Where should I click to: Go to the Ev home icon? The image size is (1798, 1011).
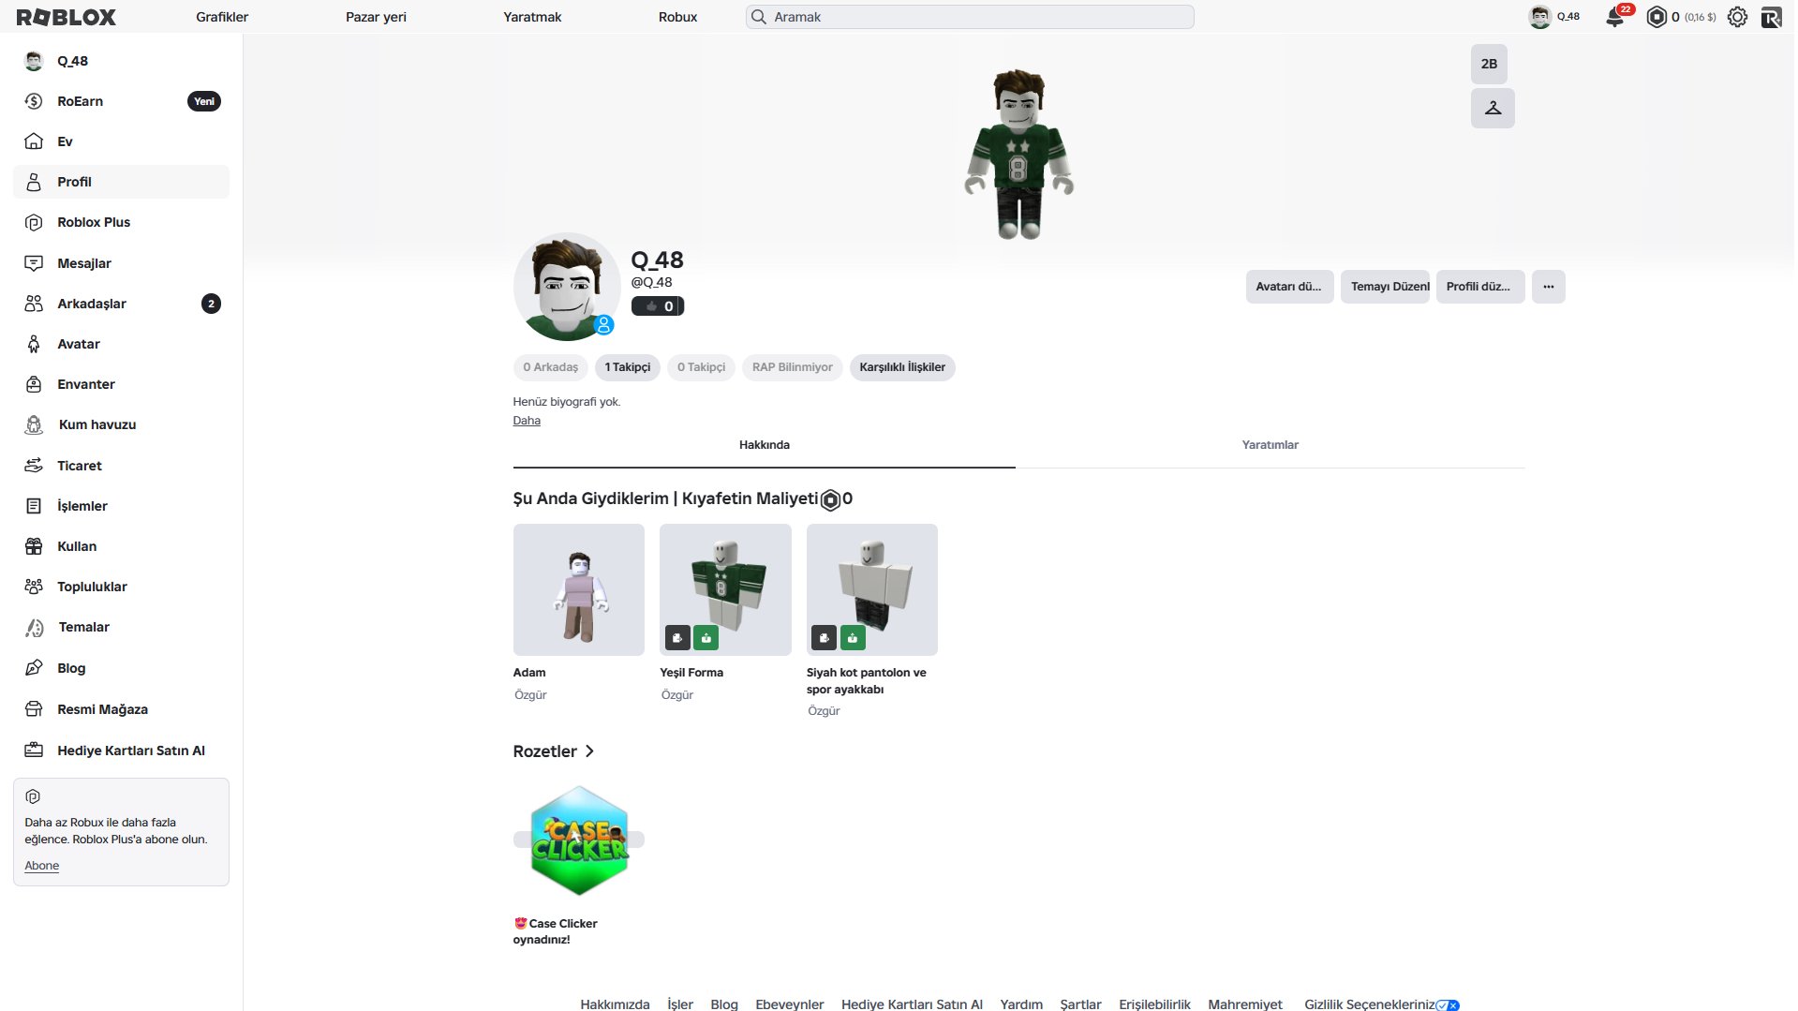(x=34, y=141)
